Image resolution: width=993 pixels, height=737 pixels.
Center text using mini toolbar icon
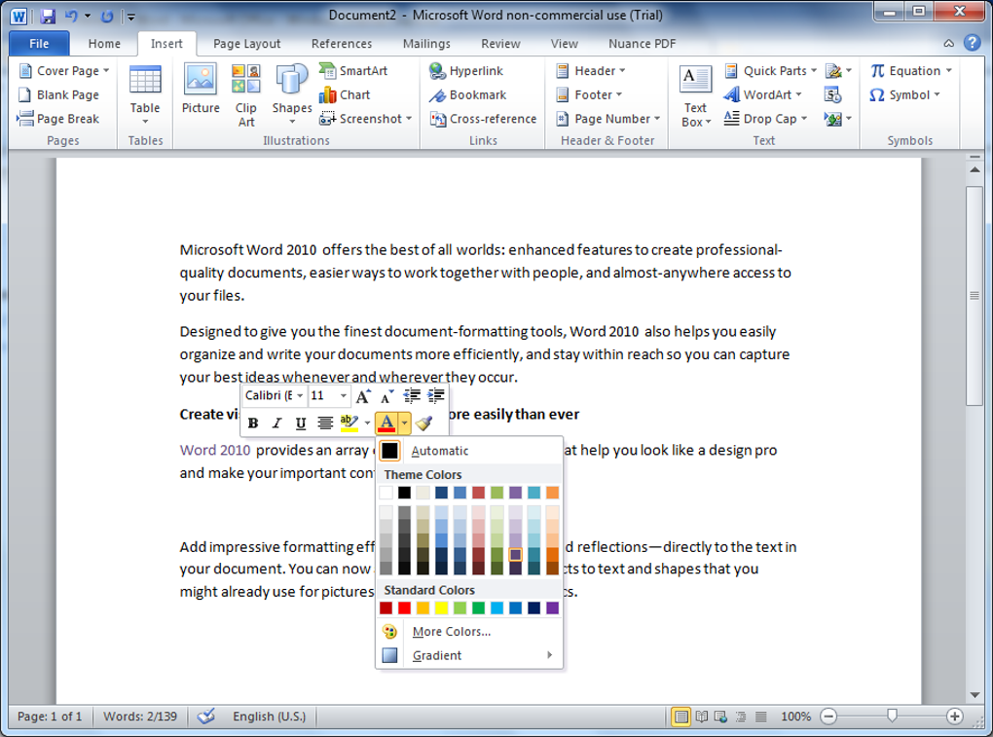tap(325, 423)
